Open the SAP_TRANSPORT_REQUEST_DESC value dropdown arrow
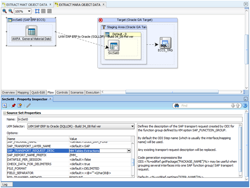The image size is (250, 188). click(x=129, y=151)
